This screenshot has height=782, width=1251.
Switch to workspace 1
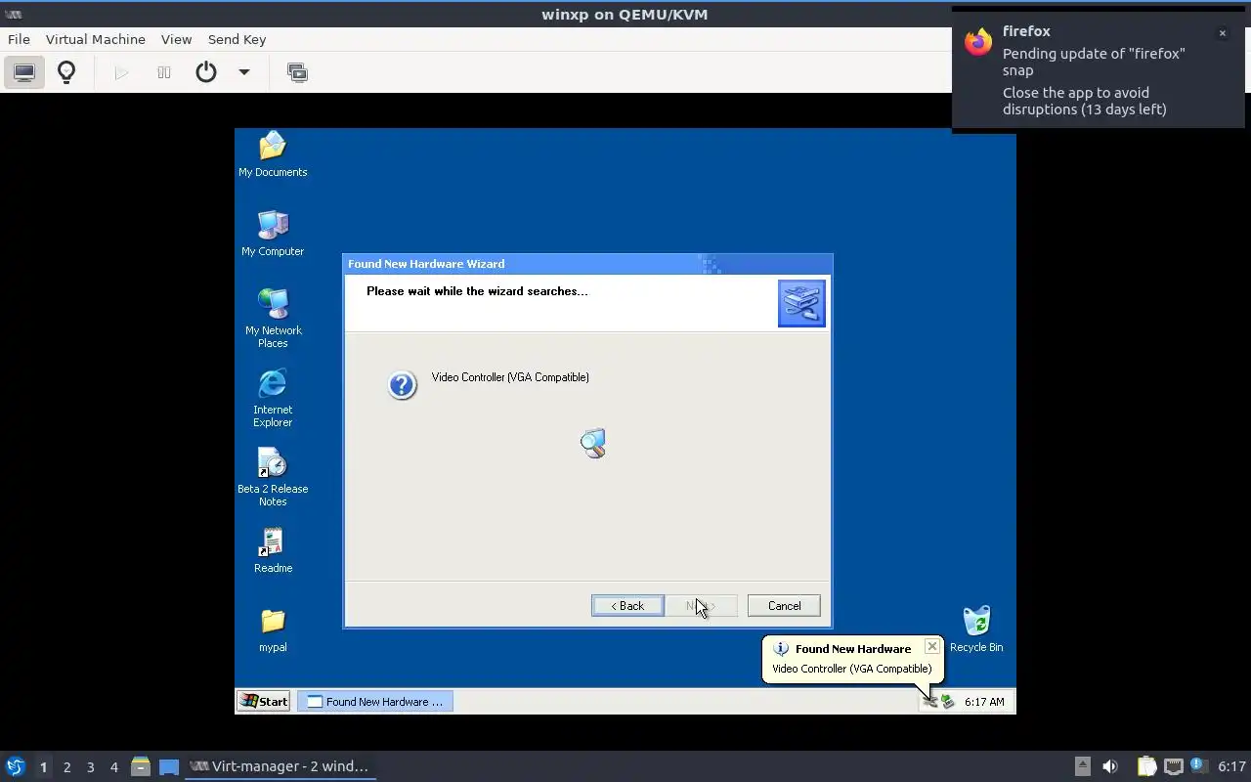point(43,767)
